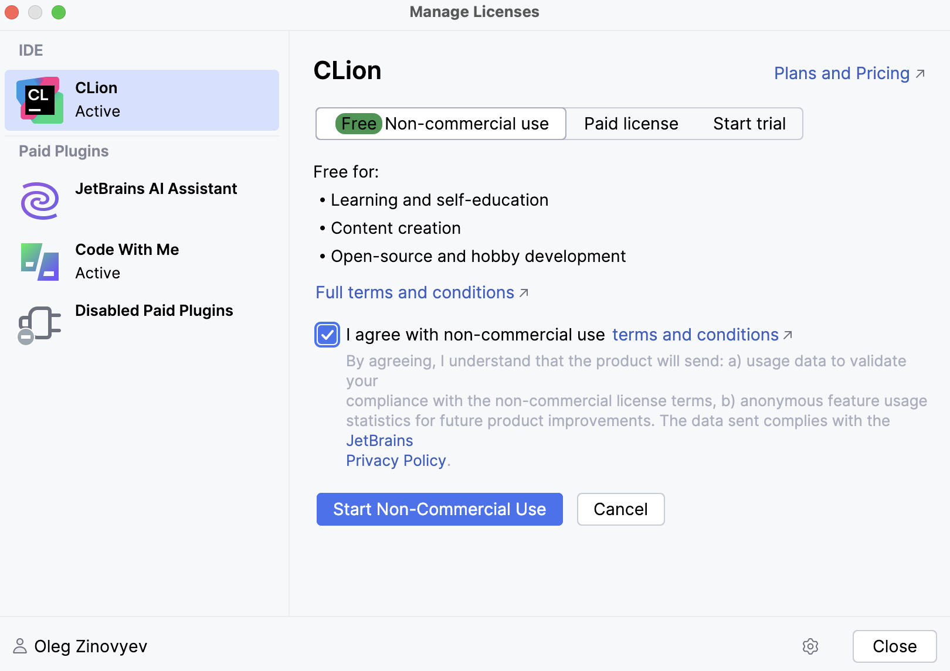
Task: Select the CLion icon in the sidebar
Action: point(40,100)
